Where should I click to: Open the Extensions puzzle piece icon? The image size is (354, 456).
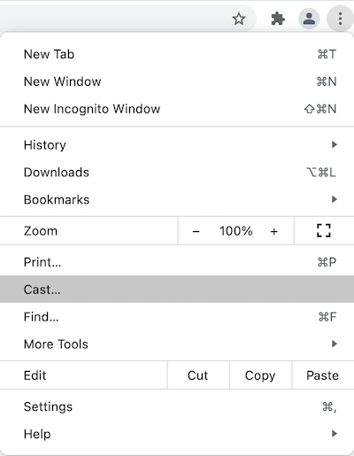coord(278,19)
